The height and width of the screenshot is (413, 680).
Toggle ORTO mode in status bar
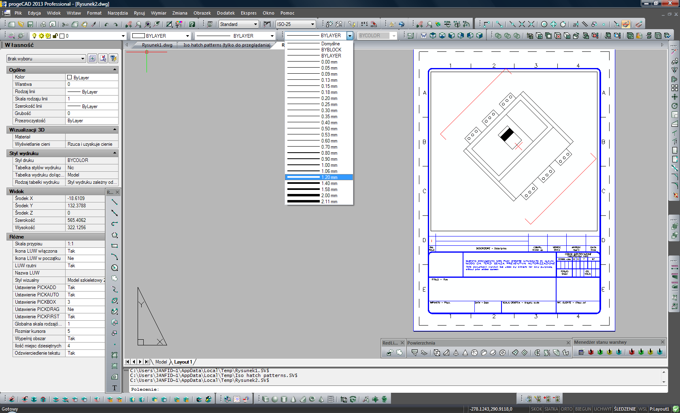pyautogui.click(x=566, y=409)
